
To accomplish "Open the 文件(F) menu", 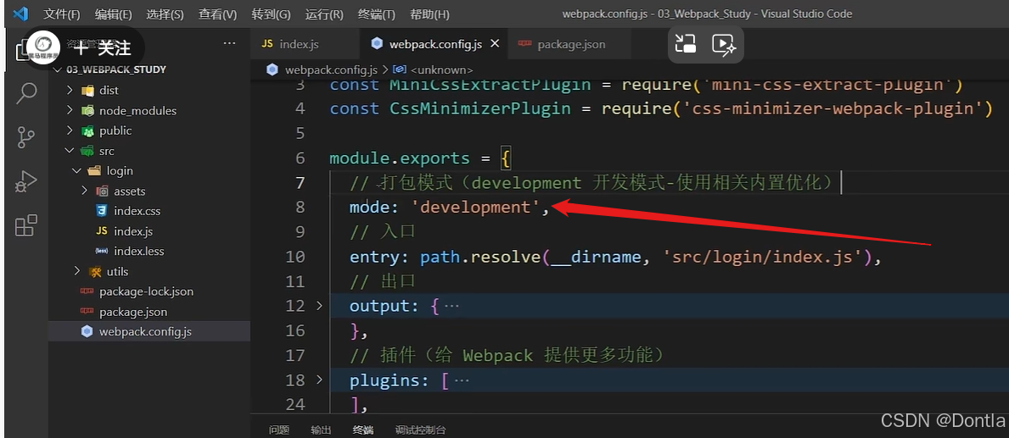I will (62, 14).
